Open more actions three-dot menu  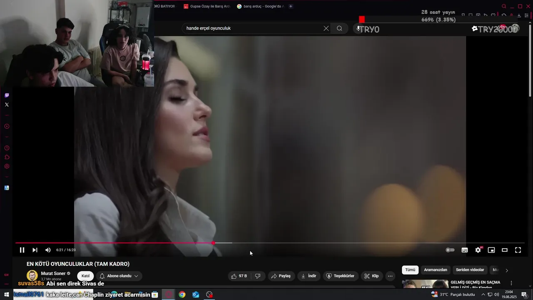coord(390,276)
